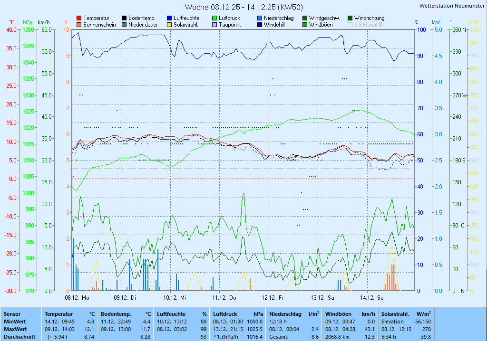Click the chart title Woche 08.12.25 - 14.12.25
The height and width of the screenshot is (341, 487).
tap(243, 7)
